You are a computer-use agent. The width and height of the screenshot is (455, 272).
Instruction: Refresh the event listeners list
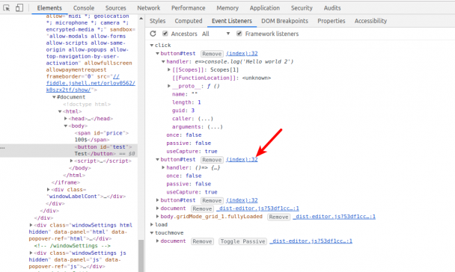click(153, 34)
